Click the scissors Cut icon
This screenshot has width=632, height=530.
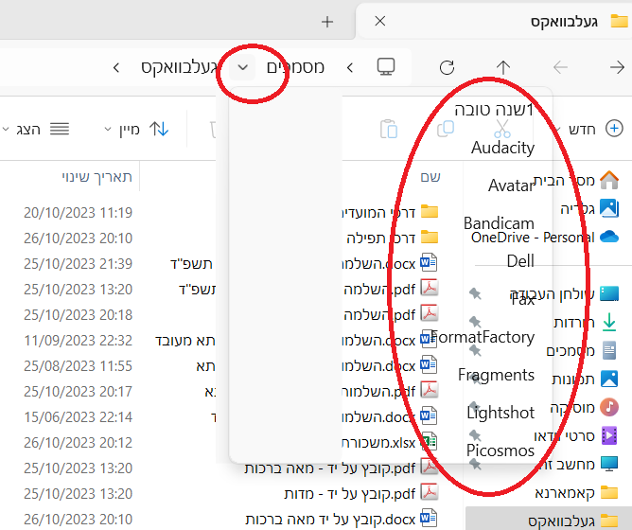click(501, 129)
